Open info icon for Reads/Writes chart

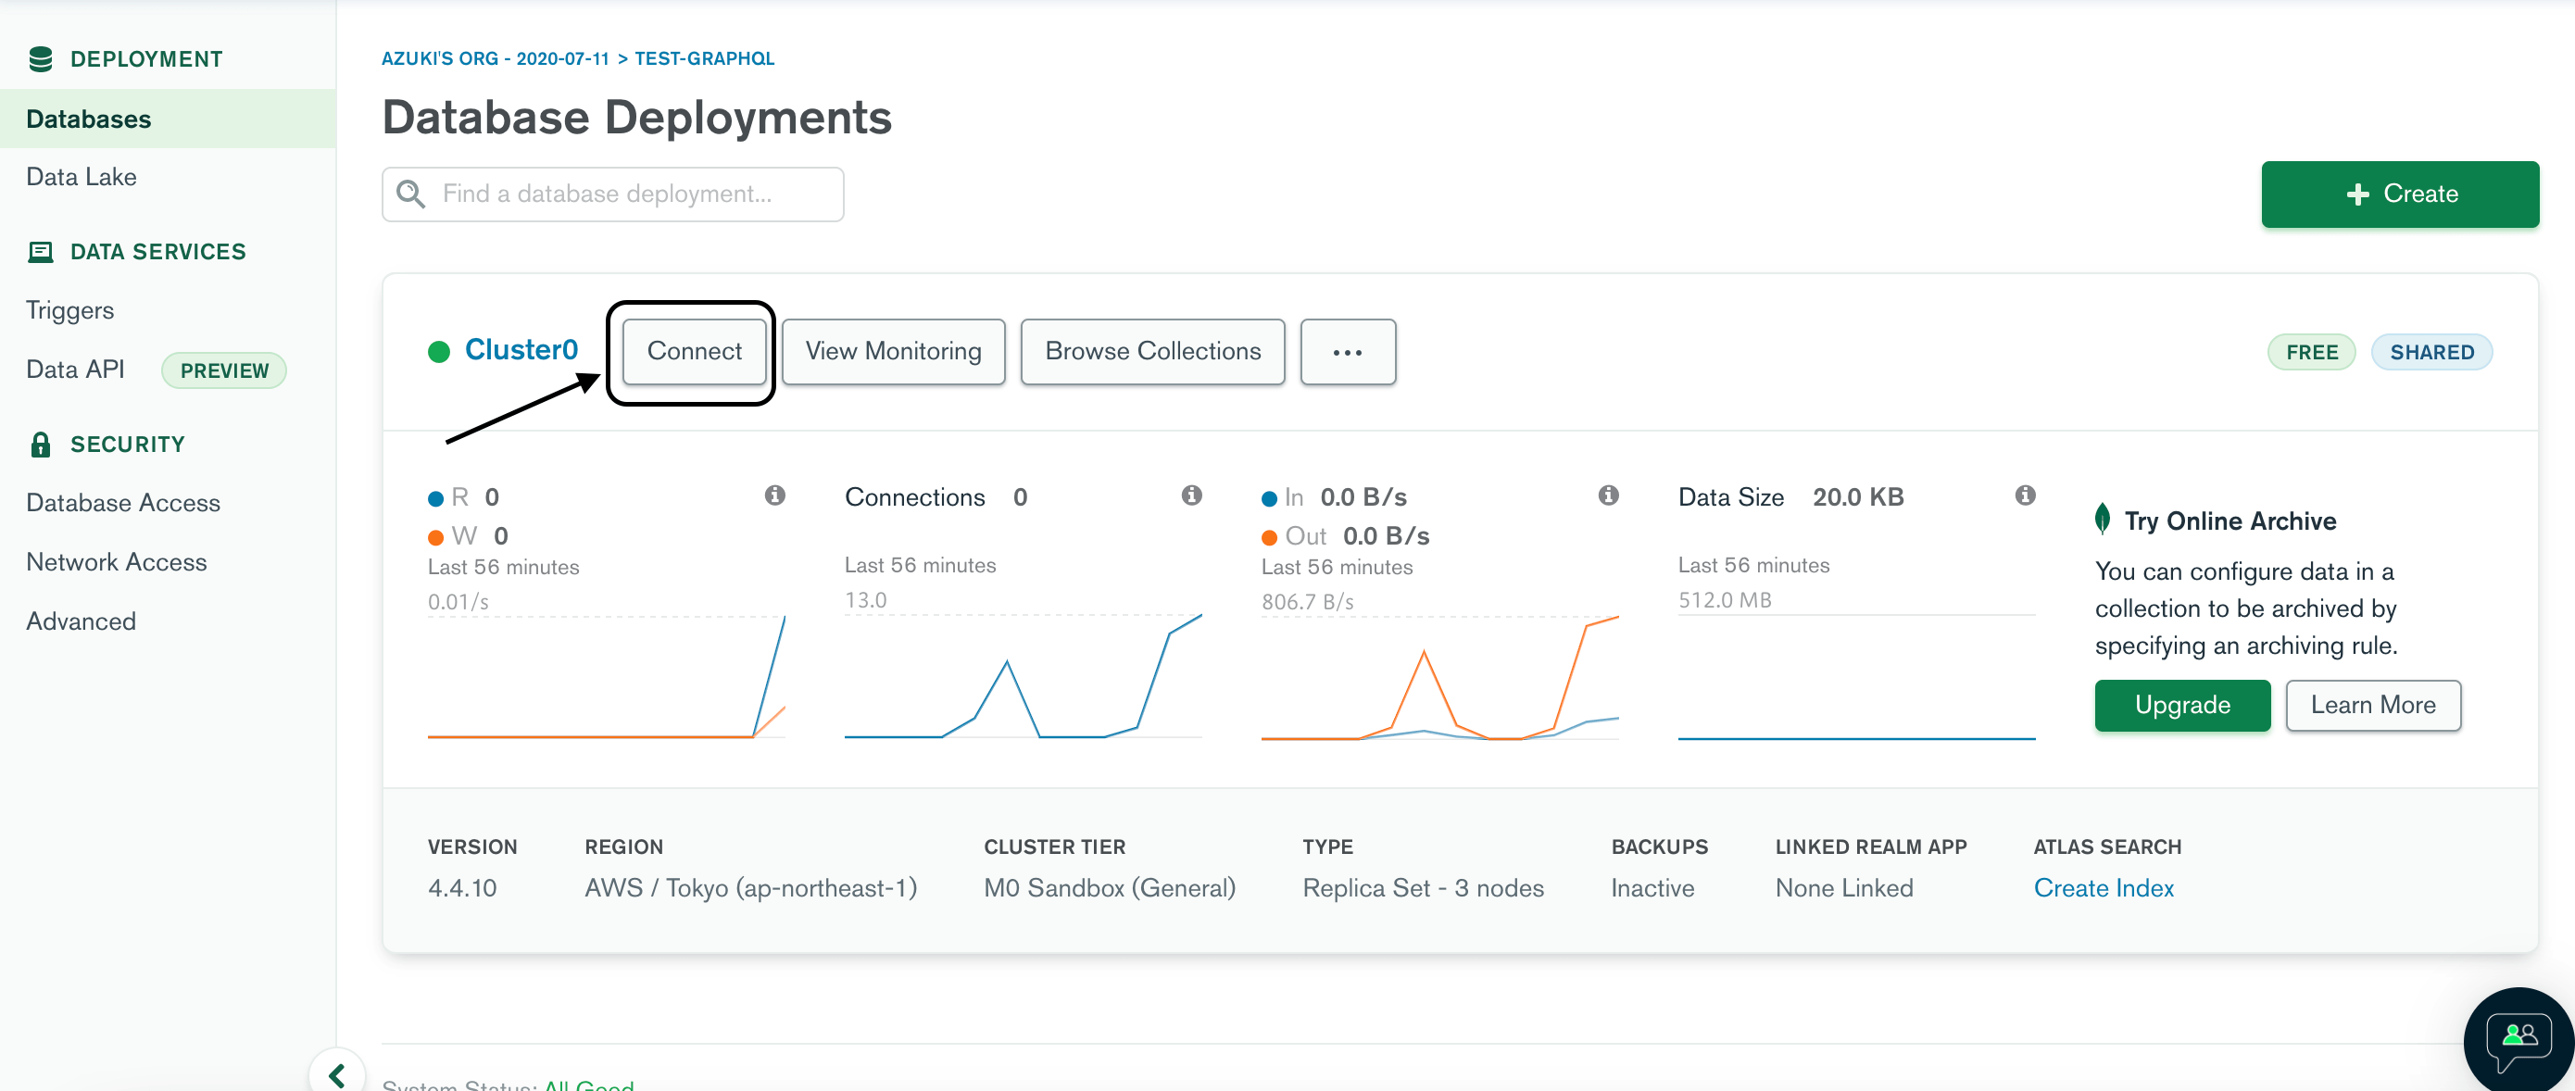pyautogui.click(x=774, y=495)
